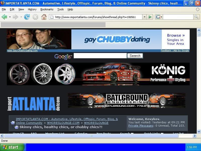Click the search magnifier icon in toolbar
The height and width of the screenshot is (151, 201).
(x=196, y=17)
